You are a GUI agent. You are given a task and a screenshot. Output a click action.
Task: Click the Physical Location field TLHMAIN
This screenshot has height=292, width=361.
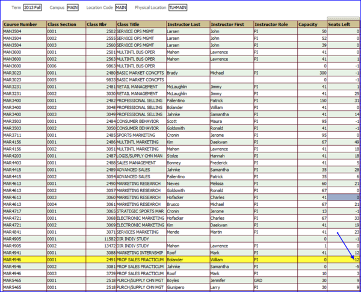pyautogui.click(x=177, y=8)
